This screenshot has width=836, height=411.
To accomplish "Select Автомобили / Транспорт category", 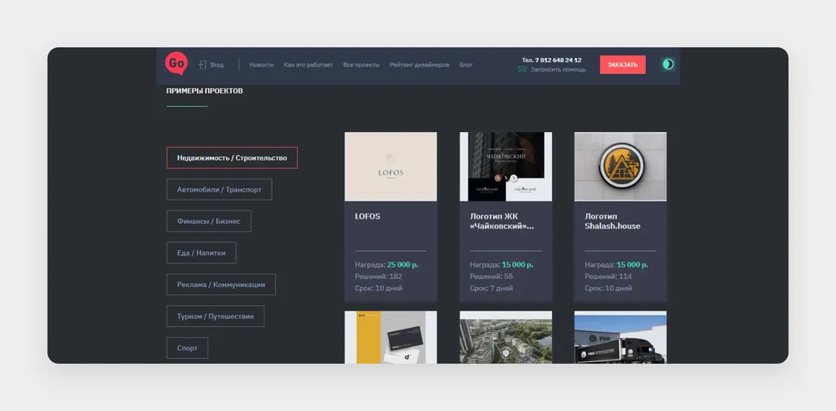I will click(219, 189).
